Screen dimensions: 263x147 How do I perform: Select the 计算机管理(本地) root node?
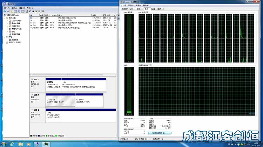[x=13, y=15]
